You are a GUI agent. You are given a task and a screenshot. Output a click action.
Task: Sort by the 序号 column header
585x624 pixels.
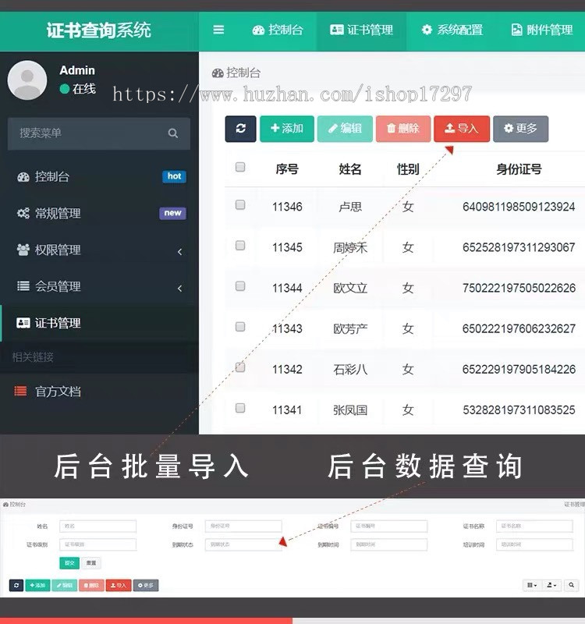tap(287, 169)
